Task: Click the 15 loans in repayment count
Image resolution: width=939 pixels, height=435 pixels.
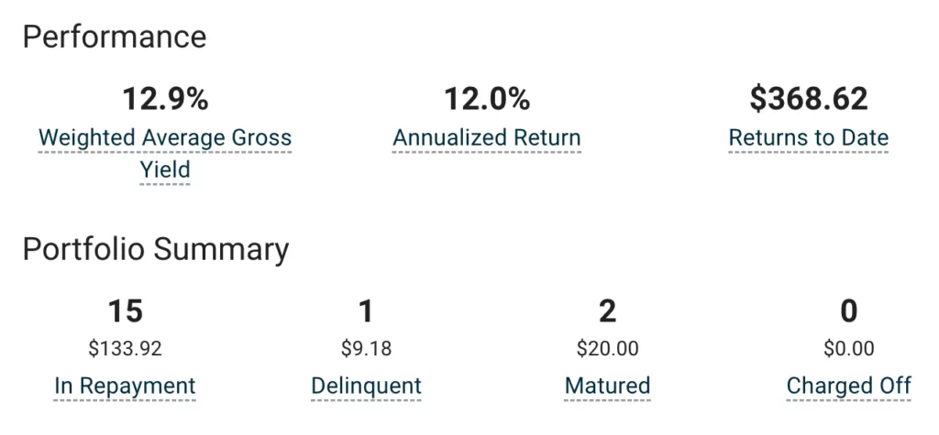Action: point(125,311)
